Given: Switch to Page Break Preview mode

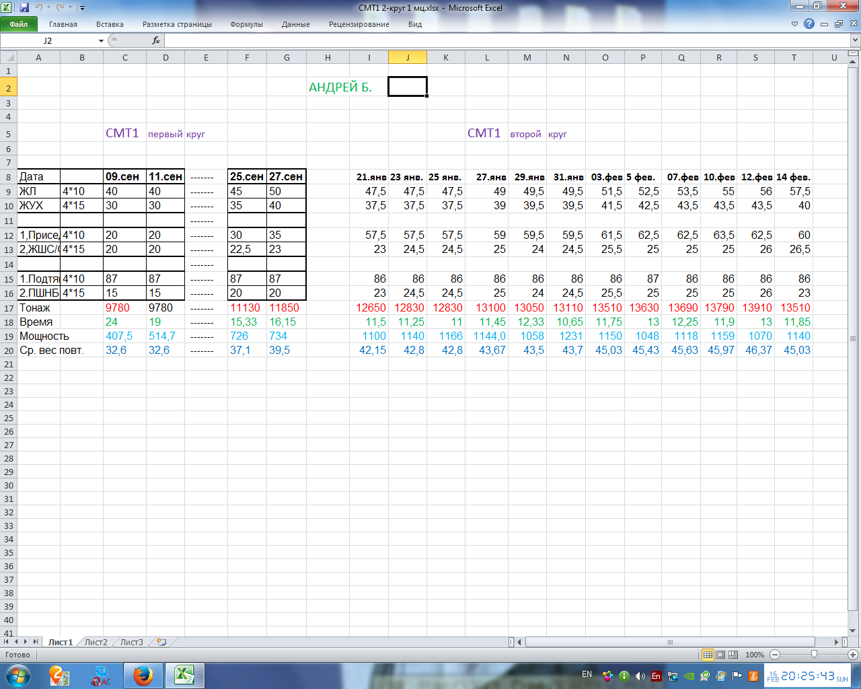Looking at the screenshot, I should pyautogui.click(x=733, y=655).
